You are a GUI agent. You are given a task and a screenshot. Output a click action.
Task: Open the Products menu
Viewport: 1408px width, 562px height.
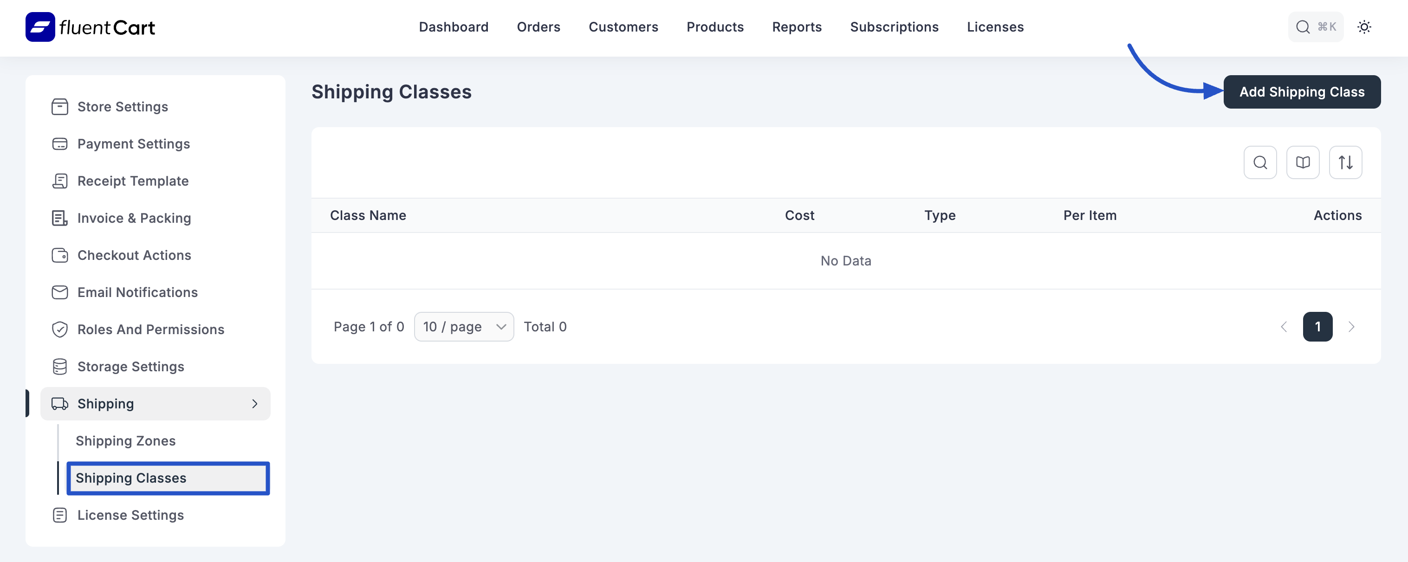coord(714,27)
